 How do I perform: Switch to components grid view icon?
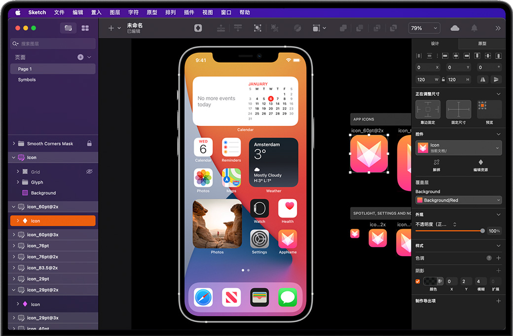85,28
